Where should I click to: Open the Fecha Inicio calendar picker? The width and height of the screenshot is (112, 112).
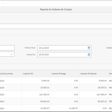coord(89,48)
